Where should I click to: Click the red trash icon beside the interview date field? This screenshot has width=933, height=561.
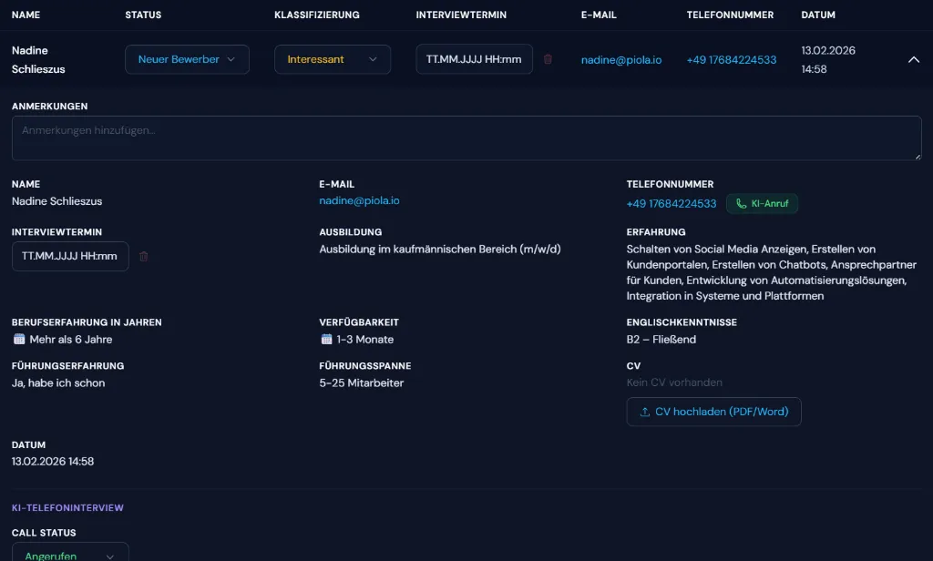[548, 58]
